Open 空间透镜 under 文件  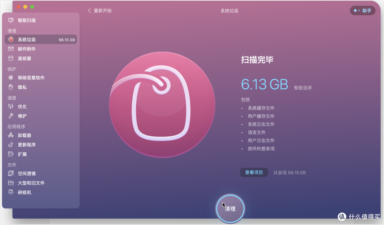41,173
